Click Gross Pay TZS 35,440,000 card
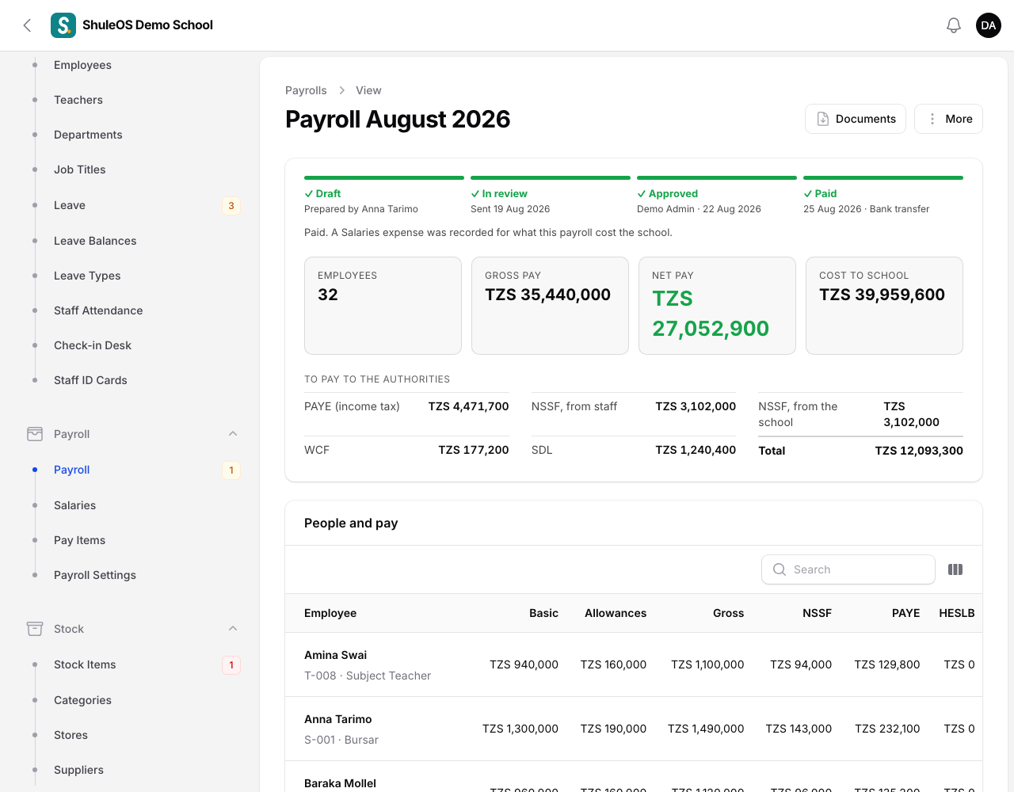The height and width of the screenshot is (792, 1014). click(x=550, y=306)
